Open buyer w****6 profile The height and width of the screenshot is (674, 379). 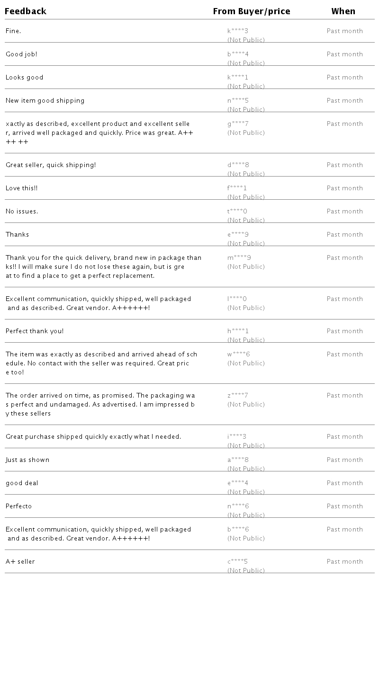[239, 355]
